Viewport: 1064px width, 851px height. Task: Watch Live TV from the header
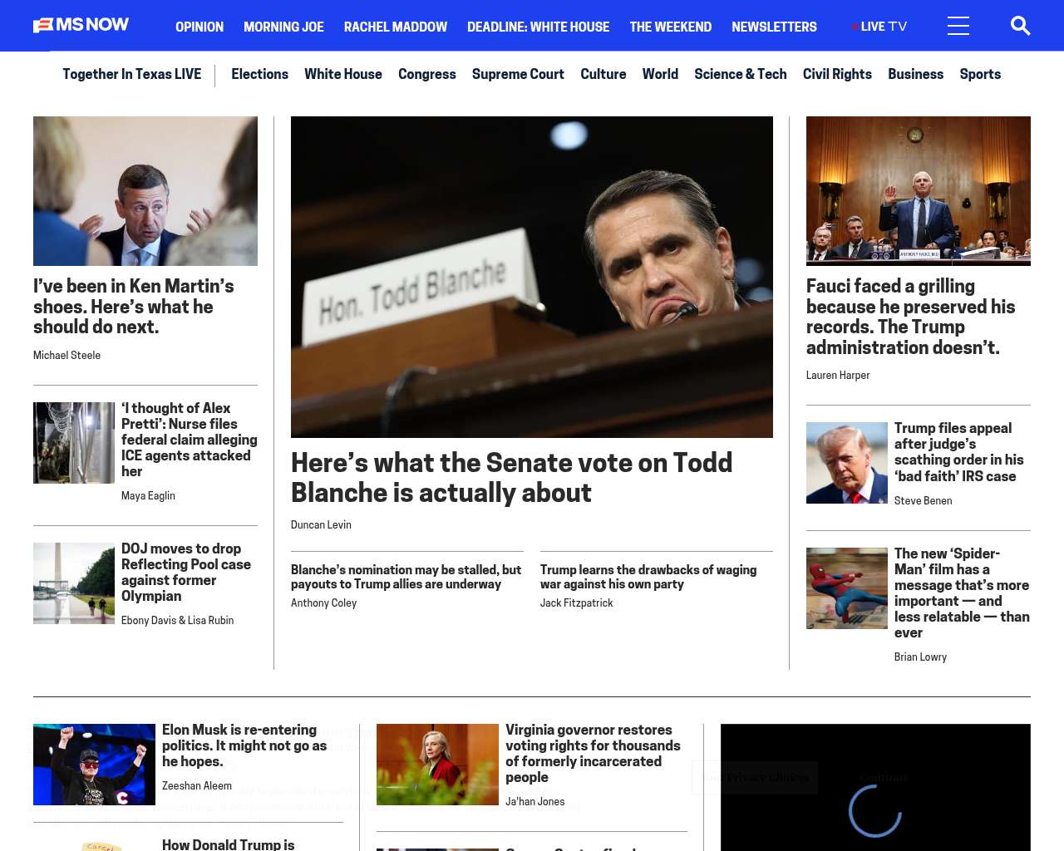pos(879,27)
